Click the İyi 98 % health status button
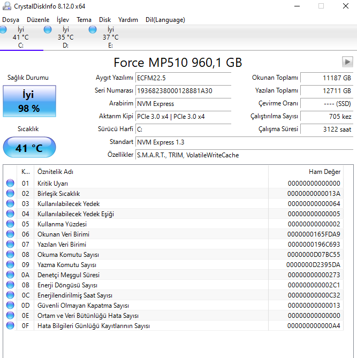Viewport: 357px width, 358px height. 29,101
